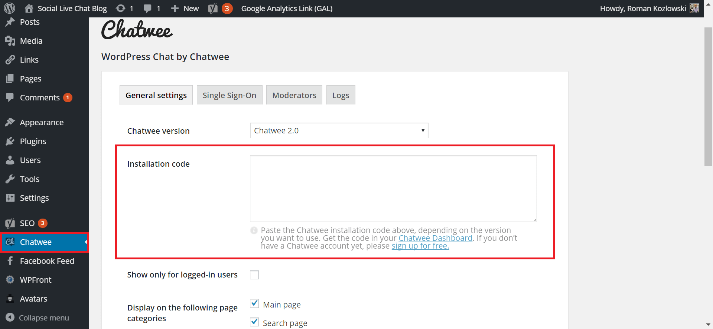
Task: Click the user avatar next to Roman Kozlowski
Action: [694, 8]
